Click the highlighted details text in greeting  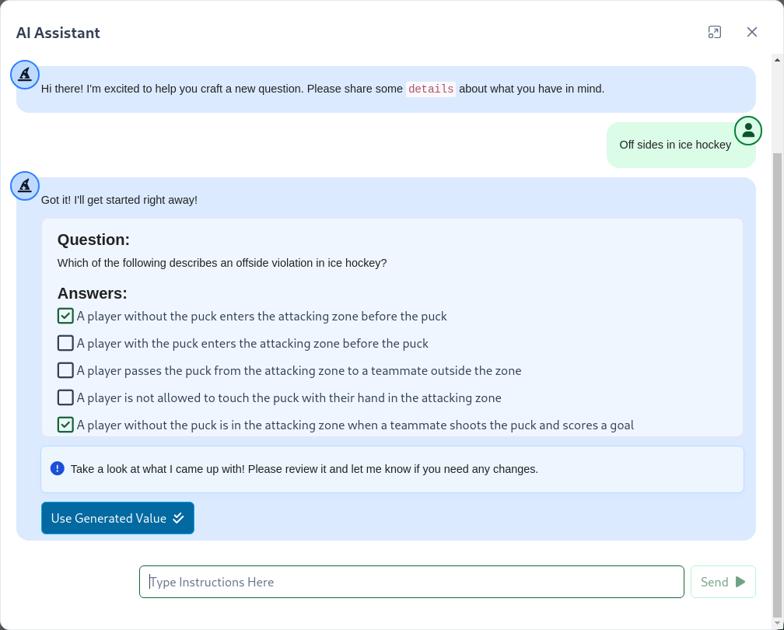(430, 89)
